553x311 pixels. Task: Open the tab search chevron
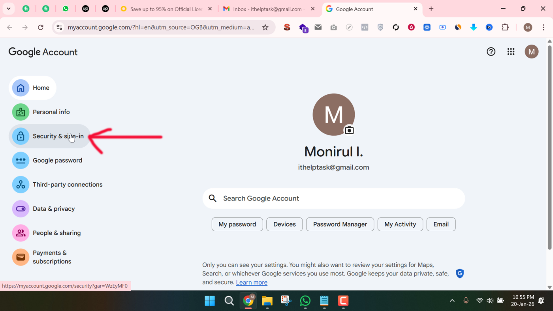point(8,8)
